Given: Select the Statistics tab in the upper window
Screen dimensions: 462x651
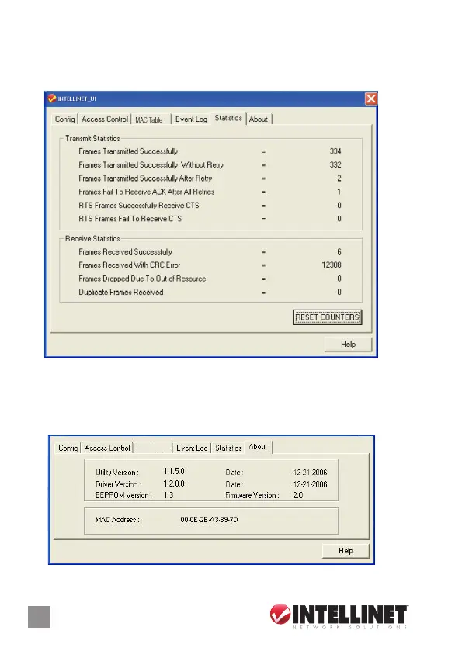Looking at the screenshot, I should [228, 118].
